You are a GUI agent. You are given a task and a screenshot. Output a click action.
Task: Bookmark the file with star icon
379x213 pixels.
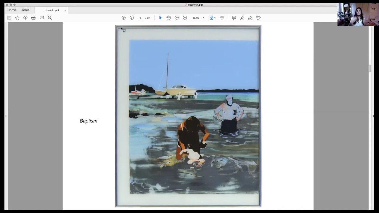pyautogui.click(x=17, y=18)
